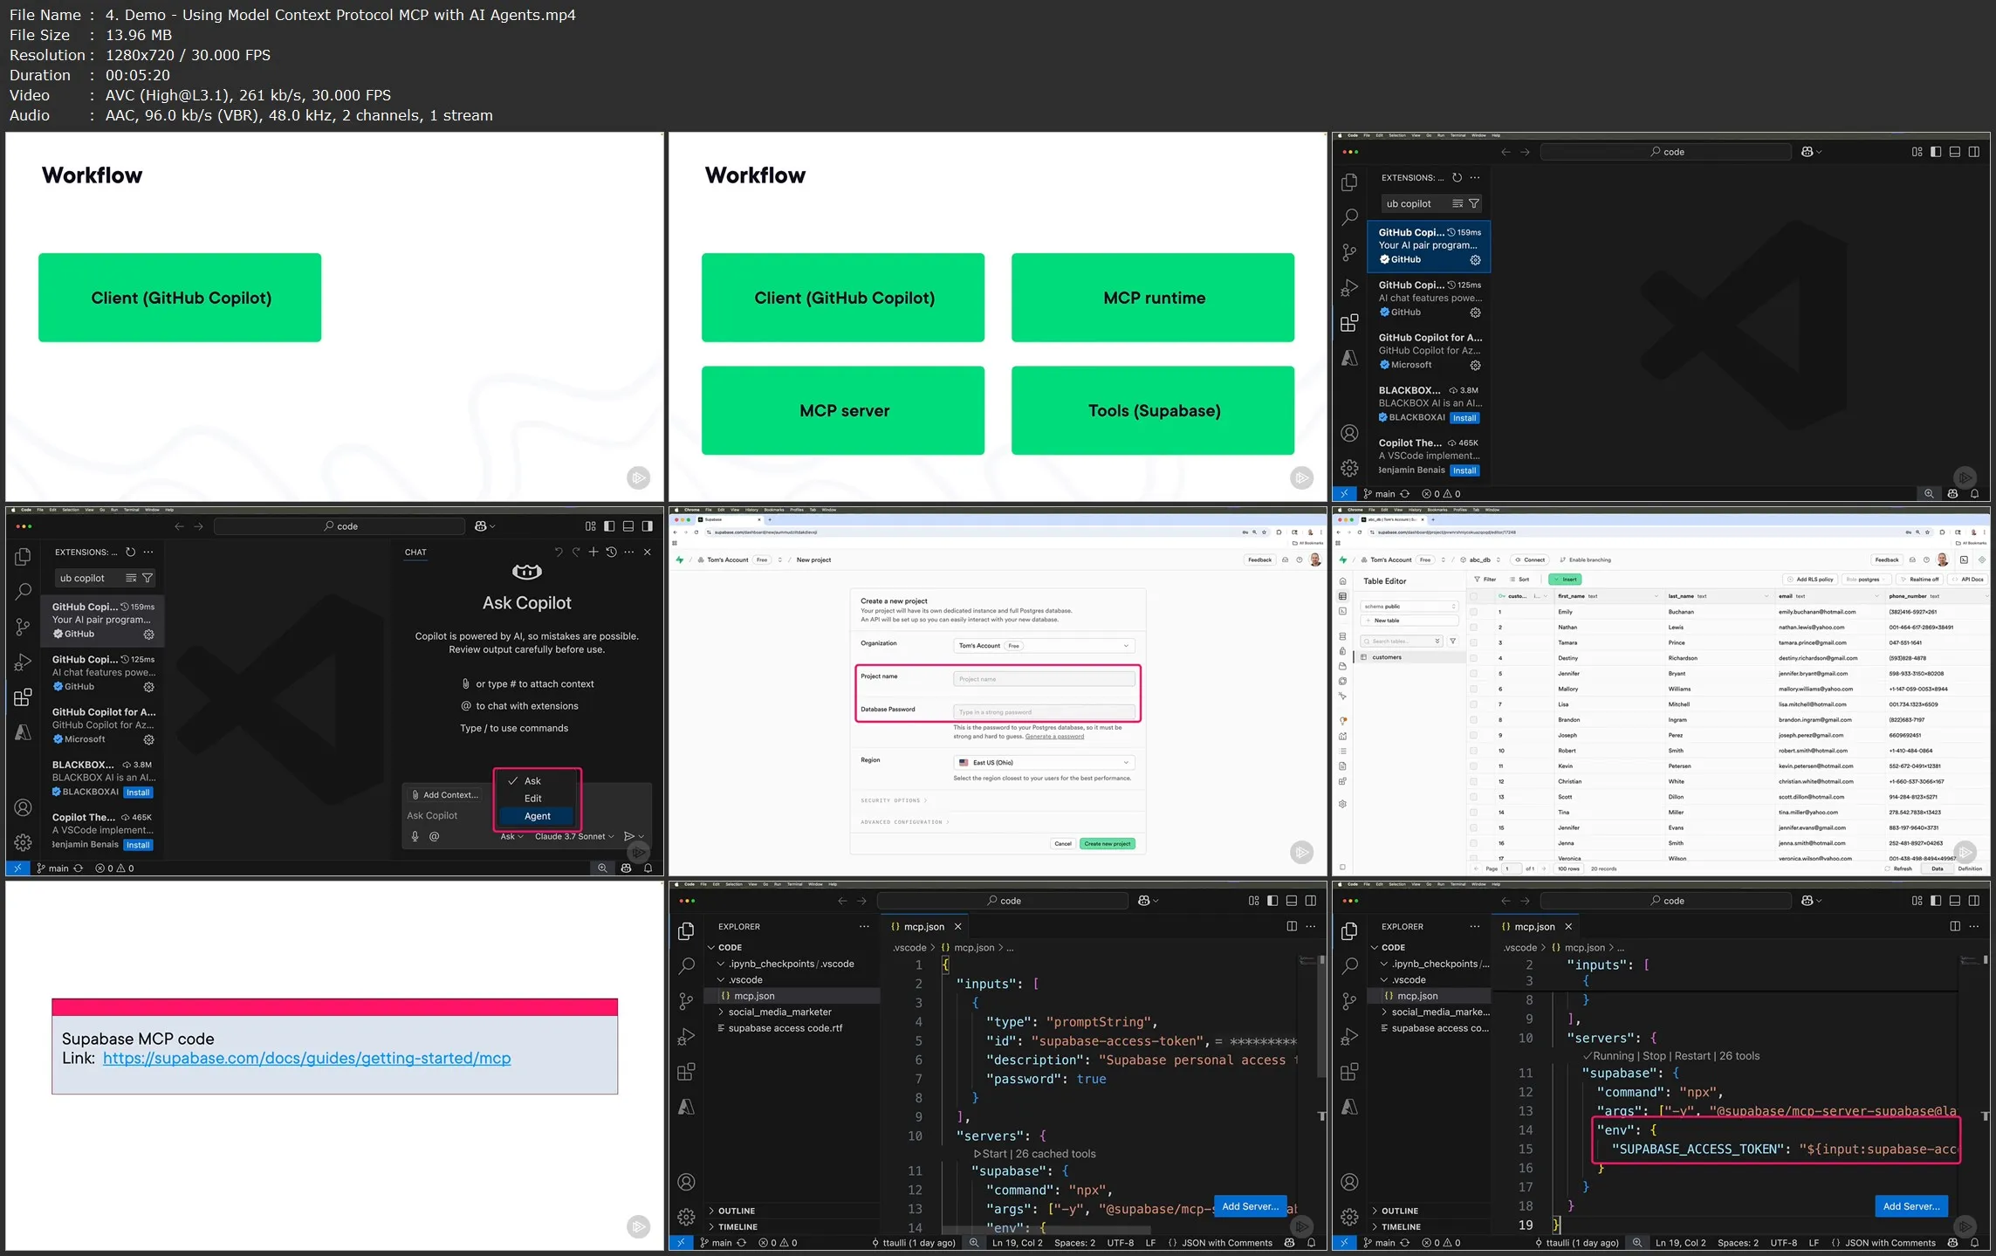Open the Region dropdown set to East US (Ohio)
Viewport: 1996px width, 1256px height.
(x=1044, y=763)
